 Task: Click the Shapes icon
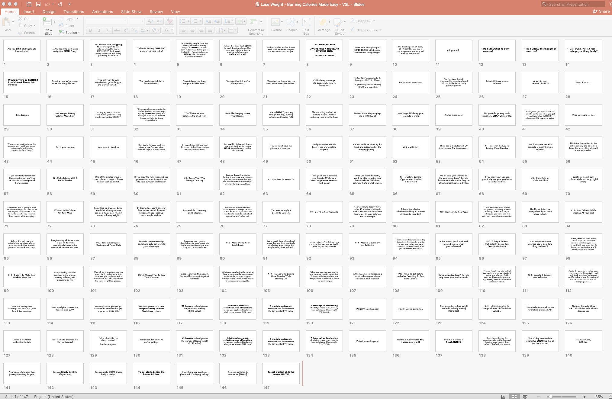291,22
